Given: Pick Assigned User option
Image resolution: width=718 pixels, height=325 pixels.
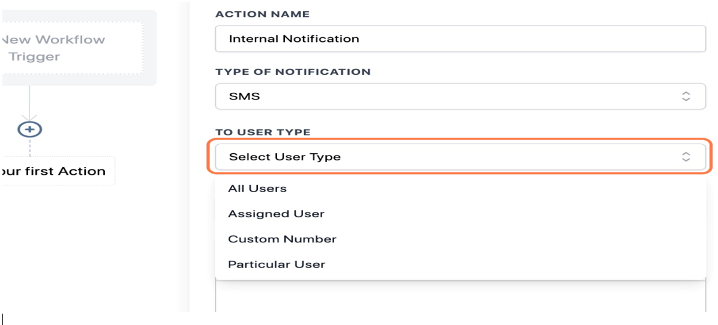Looking at the screenshot, I should point(461,214).
